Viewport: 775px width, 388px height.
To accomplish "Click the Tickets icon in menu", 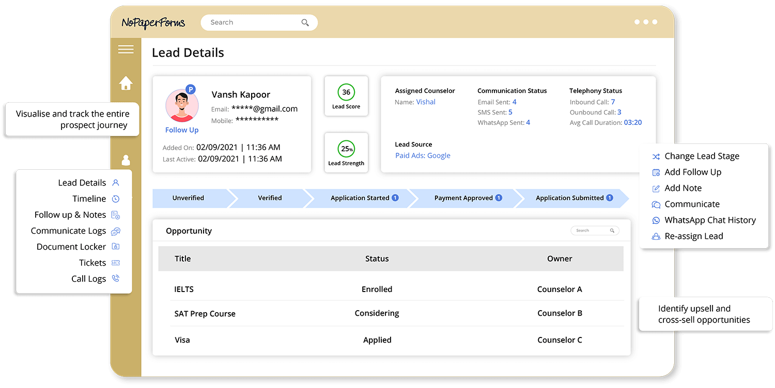I will click(x=116, y=263).
